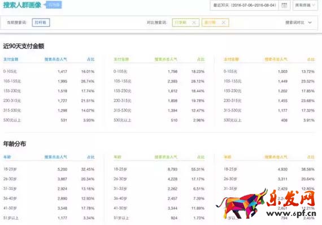Click the value 1,798

click(x=172, y=71)
